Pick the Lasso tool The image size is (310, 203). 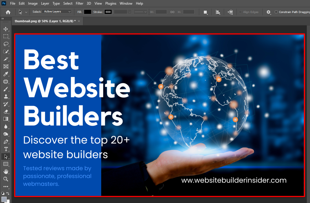click(x=6, y=44)
